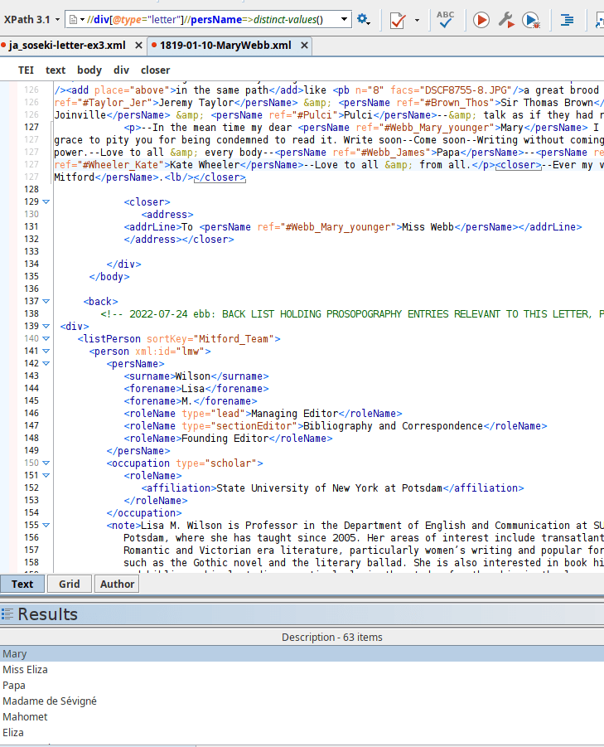The image size is (604, 747).
Task: Close the ja_soseki-letter-ex3.xml tab
Action: pos(138,46)
